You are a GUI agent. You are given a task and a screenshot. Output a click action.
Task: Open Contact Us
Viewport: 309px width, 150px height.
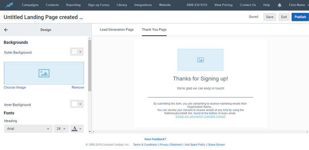pos(248,5)
